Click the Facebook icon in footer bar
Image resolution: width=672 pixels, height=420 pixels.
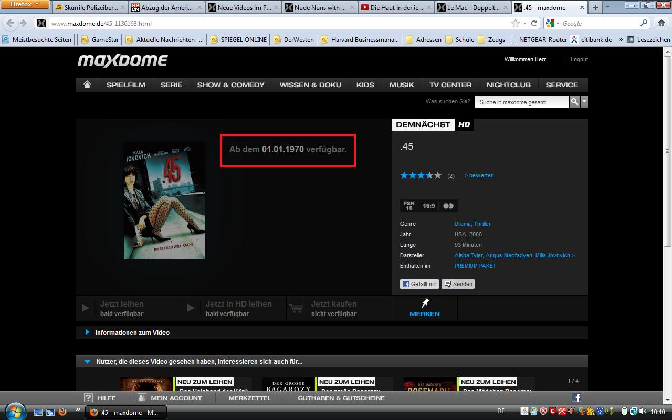[576, 397]
